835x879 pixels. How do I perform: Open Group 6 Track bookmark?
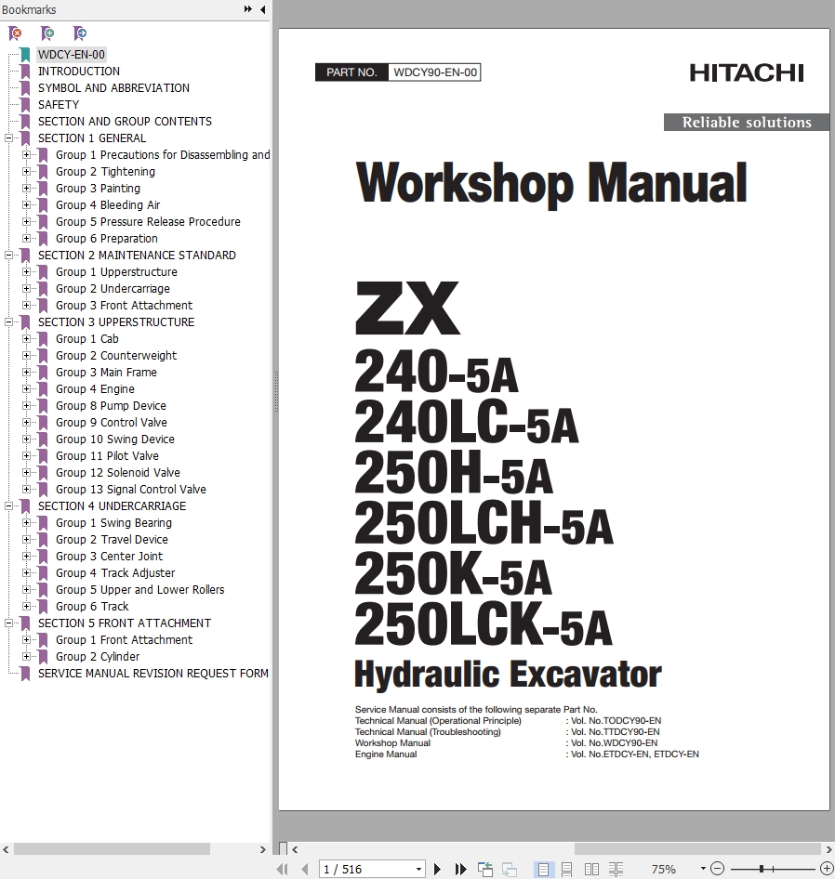[92, 607]
